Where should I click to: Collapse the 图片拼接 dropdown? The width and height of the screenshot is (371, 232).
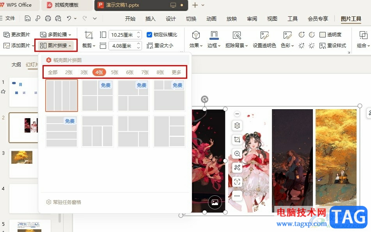[56, 45]
